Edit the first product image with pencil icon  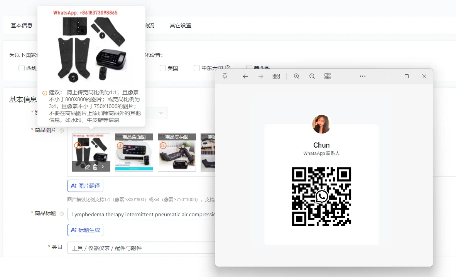click(87, 167)
